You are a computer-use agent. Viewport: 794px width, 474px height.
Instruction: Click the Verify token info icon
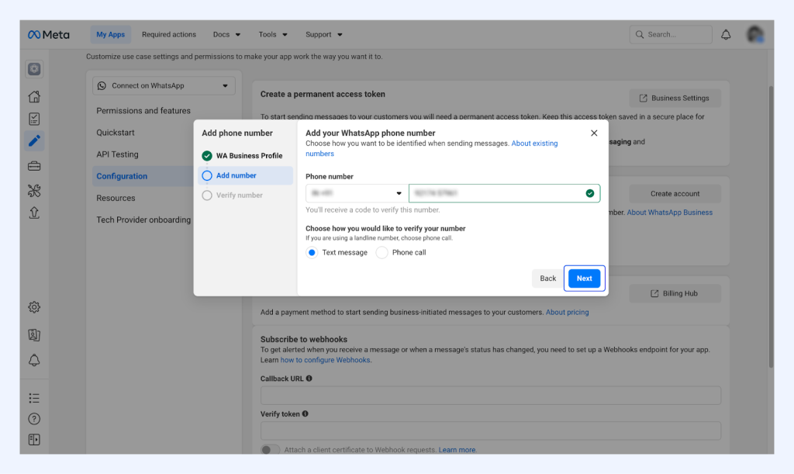point(305,413)
